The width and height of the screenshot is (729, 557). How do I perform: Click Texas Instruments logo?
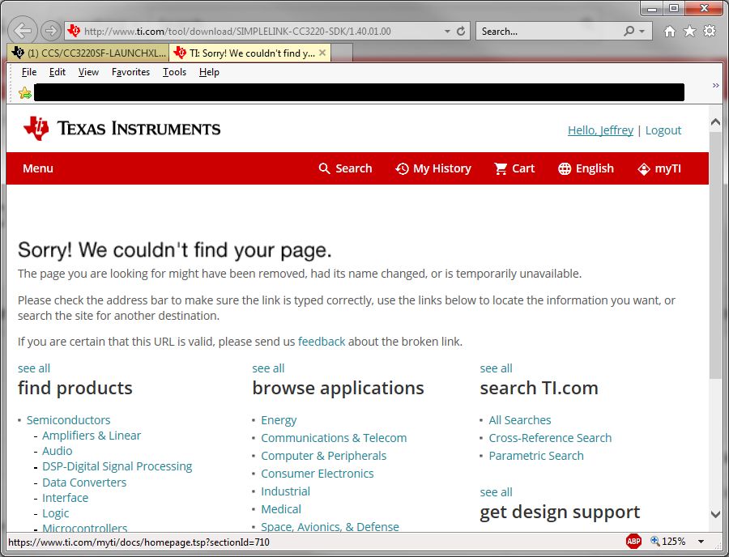coord(122,128)
